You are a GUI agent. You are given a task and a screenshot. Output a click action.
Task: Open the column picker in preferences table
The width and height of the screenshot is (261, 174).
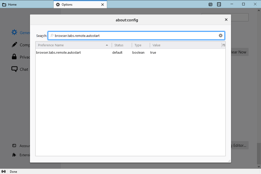(x=224, y=45)
